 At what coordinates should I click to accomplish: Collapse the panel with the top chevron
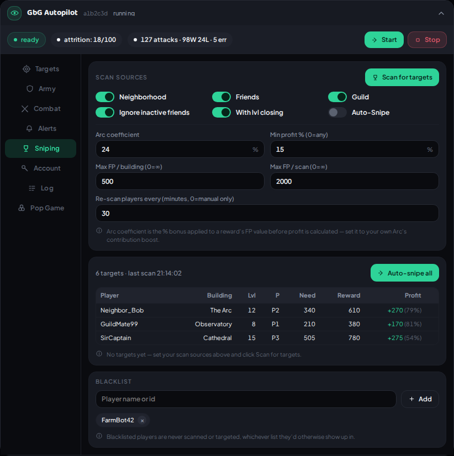[x=441, y=13]
